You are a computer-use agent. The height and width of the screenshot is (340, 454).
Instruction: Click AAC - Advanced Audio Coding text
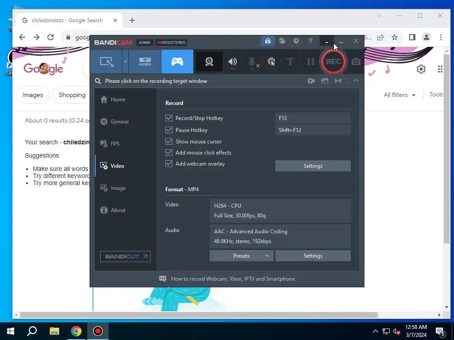click(250, 231)
